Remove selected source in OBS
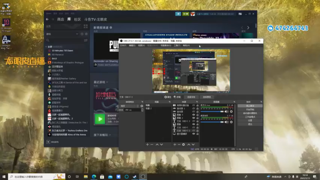Screen dimensions: 320x180 point(179,144)
